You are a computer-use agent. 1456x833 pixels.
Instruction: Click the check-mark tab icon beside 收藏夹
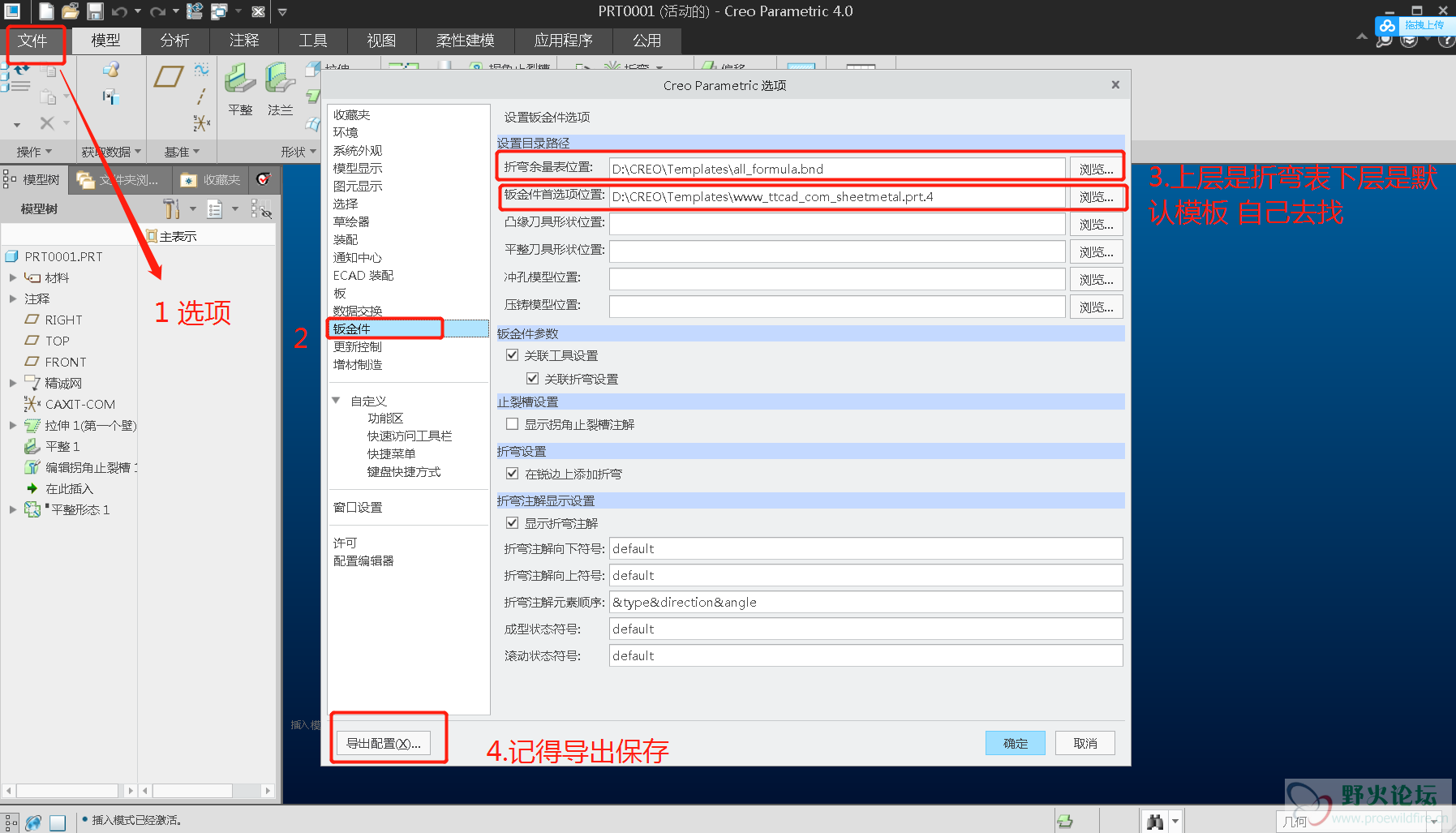263,179
